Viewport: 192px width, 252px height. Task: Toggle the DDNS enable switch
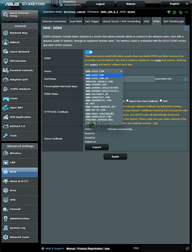tap(89, 52)
